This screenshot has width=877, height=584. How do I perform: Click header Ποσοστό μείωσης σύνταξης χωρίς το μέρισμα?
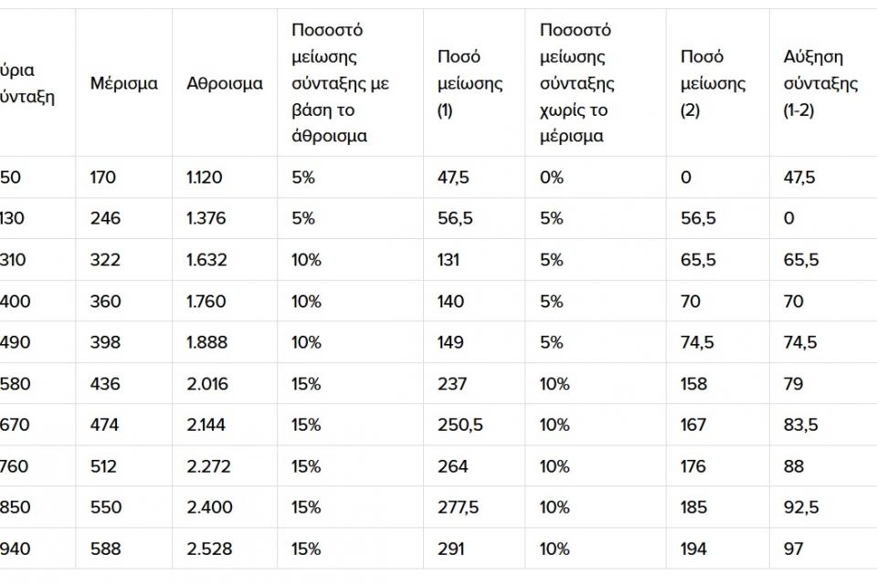(576, 84)
